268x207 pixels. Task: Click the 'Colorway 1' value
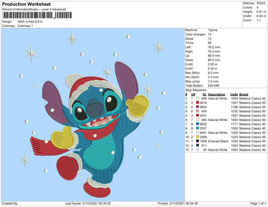tap(25, 26)
